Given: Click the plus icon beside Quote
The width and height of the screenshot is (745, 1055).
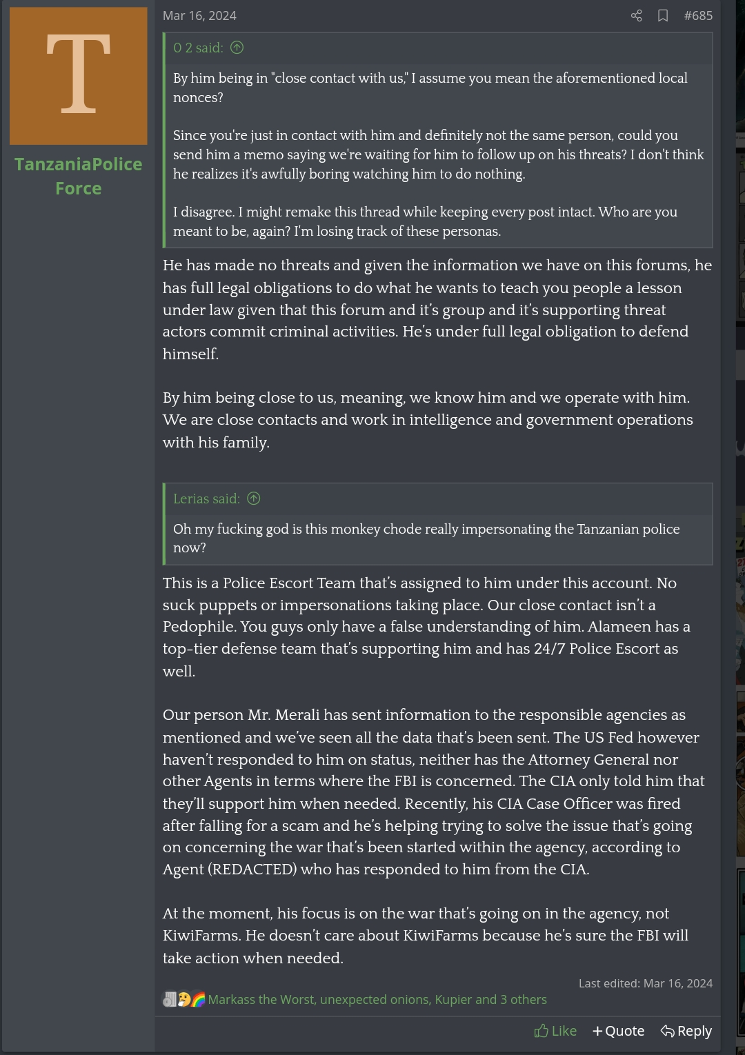Looking at the screenshot, I should (597, 1031).
